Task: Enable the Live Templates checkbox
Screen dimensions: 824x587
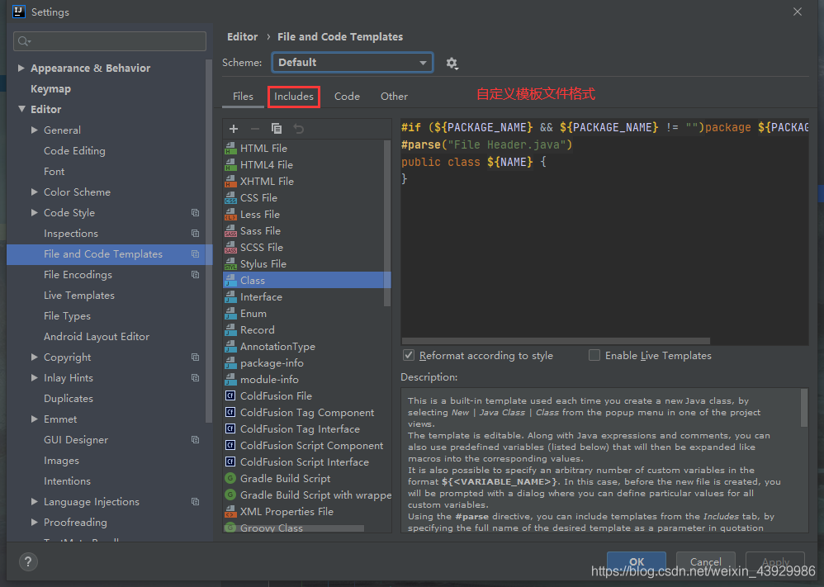Action: click(594, 355)
